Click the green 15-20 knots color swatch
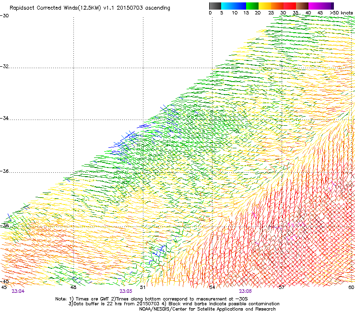This screenshot has width=355, height=312. [252, 6]
